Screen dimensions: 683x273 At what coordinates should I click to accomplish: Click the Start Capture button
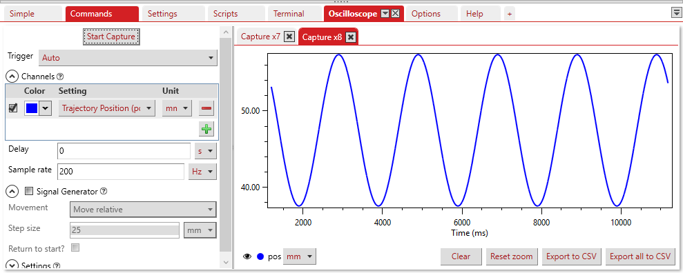tap(111, 37)
